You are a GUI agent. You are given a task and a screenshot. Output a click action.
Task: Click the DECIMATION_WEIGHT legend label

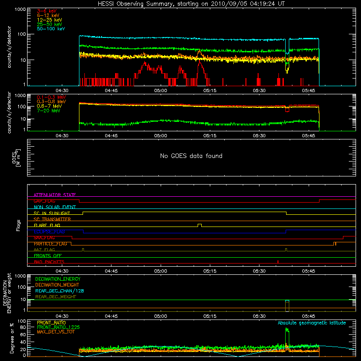point(57,285)
